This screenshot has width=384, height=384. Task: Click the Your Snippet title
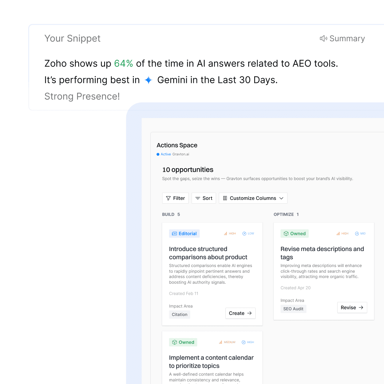[73, 38]
